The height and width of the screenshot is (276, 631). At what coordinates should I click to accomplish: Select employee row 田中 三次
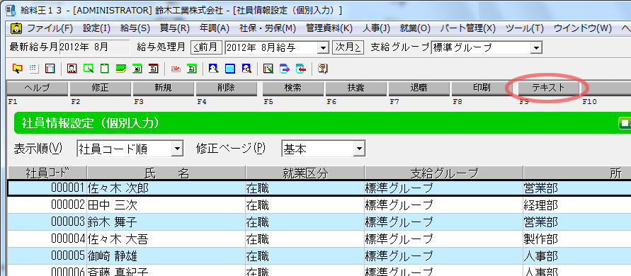tap(319, 205)
